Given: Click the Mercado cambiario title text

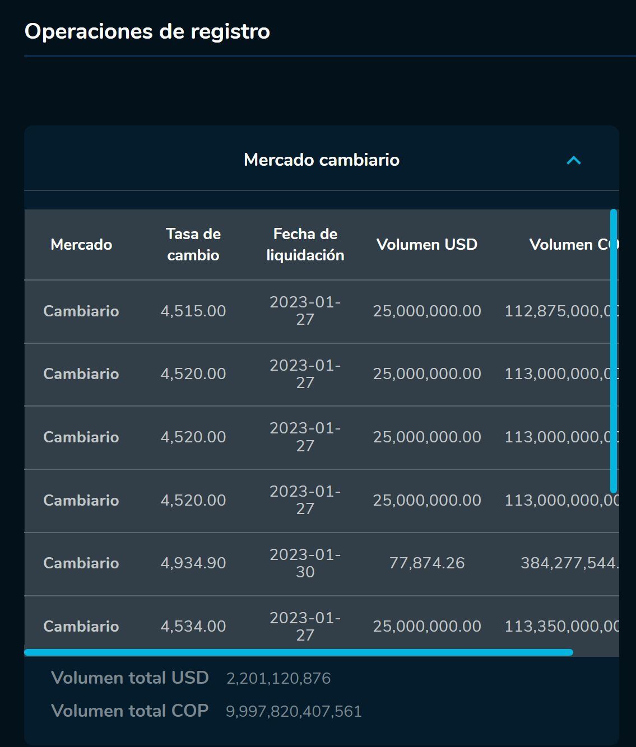Looking at the screenshot, I should pos(321,160).
